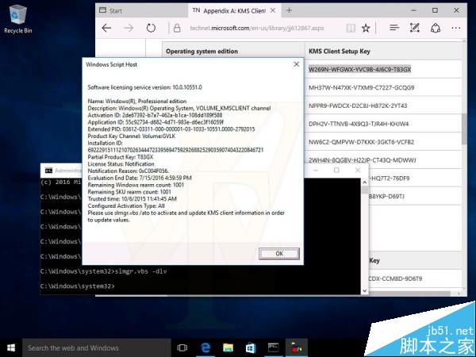Open the Windows Start menu
476x357 pixels.
point(11,347)
